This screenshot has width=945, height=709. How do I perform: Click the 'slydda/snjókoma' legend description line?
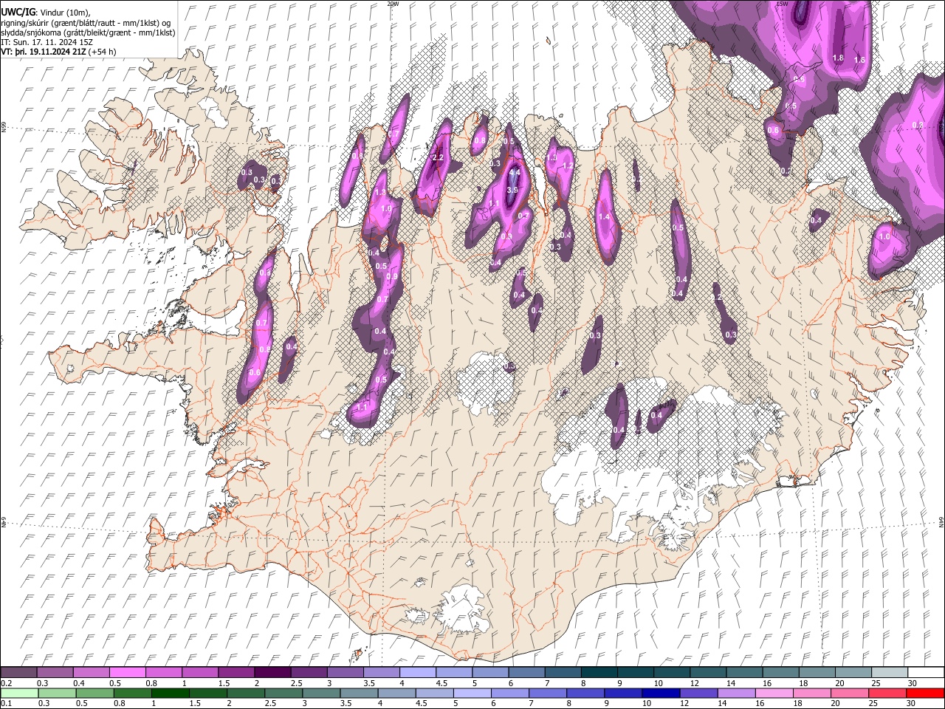coord(88,32)
